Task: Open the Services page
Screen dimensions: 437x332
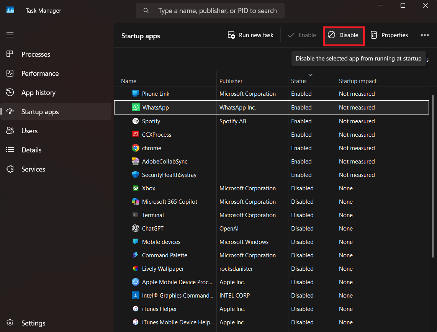Action: click(56, 169)
